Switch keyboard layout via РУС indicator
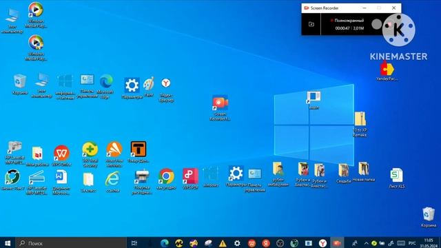The image size is (441, 248). pos(412,243)
